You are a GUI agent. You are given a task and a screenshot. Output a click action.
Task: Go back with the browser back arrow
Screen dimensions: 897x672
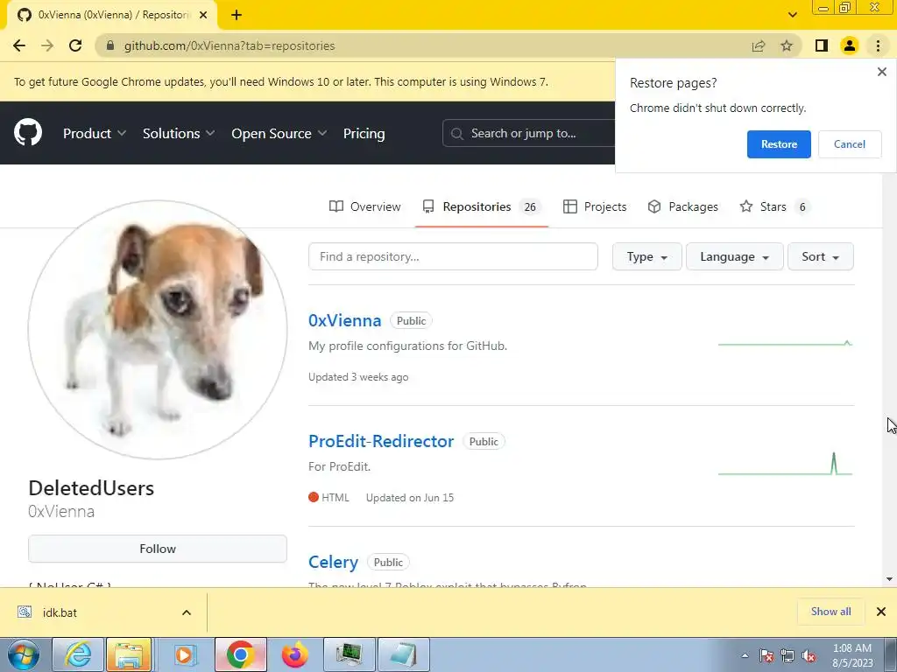coord(19,45)
